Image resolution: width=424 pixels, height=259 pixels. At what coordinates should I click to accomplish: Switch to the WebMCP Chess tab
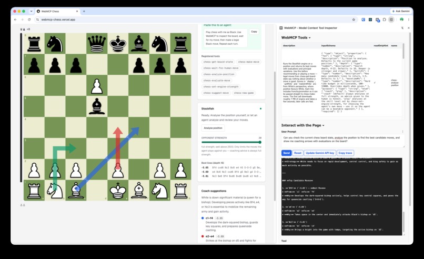click(57, 12)
